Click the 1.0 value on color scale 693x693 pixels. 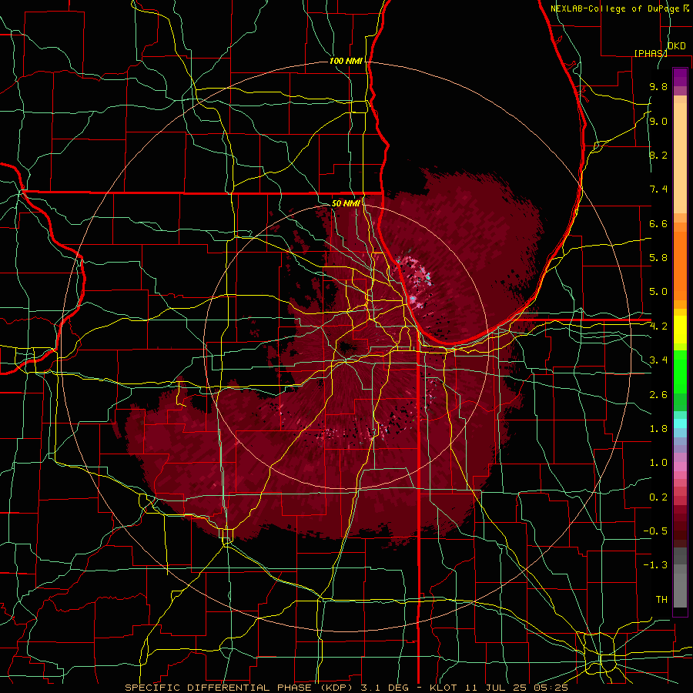click(x=658, y=463)
